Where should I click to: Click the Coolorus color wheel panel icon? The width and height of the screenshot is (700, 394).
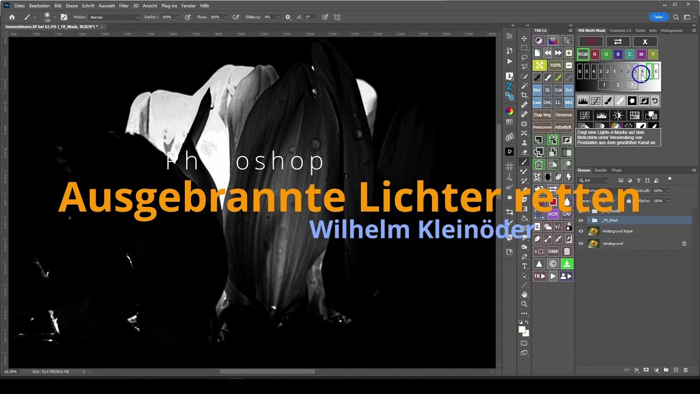point(510,111)
